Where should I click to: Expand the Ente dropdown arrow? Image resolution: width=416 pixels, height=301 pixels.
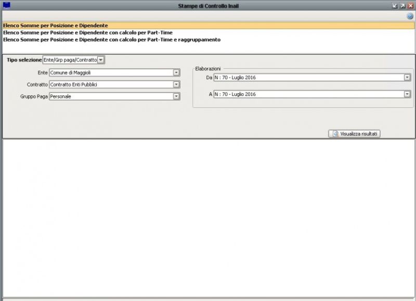pyautogui.click(x=176, y=73)
